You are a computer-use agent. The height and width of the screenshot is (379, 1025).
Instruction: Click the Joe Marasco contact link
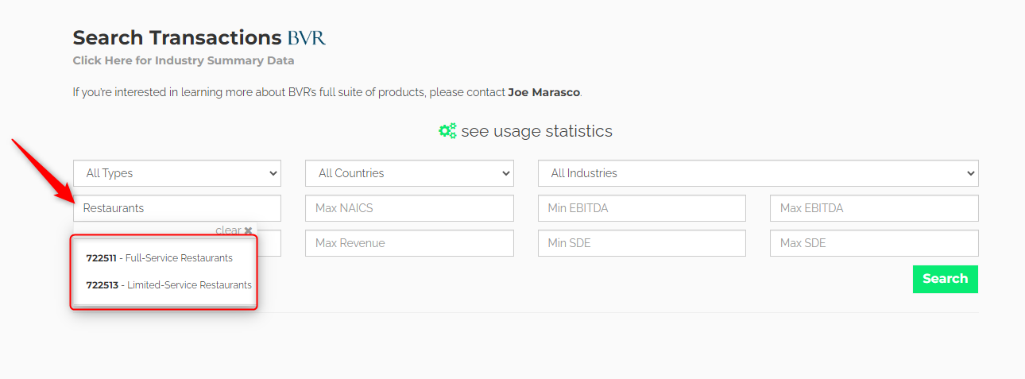click(543, 92)
